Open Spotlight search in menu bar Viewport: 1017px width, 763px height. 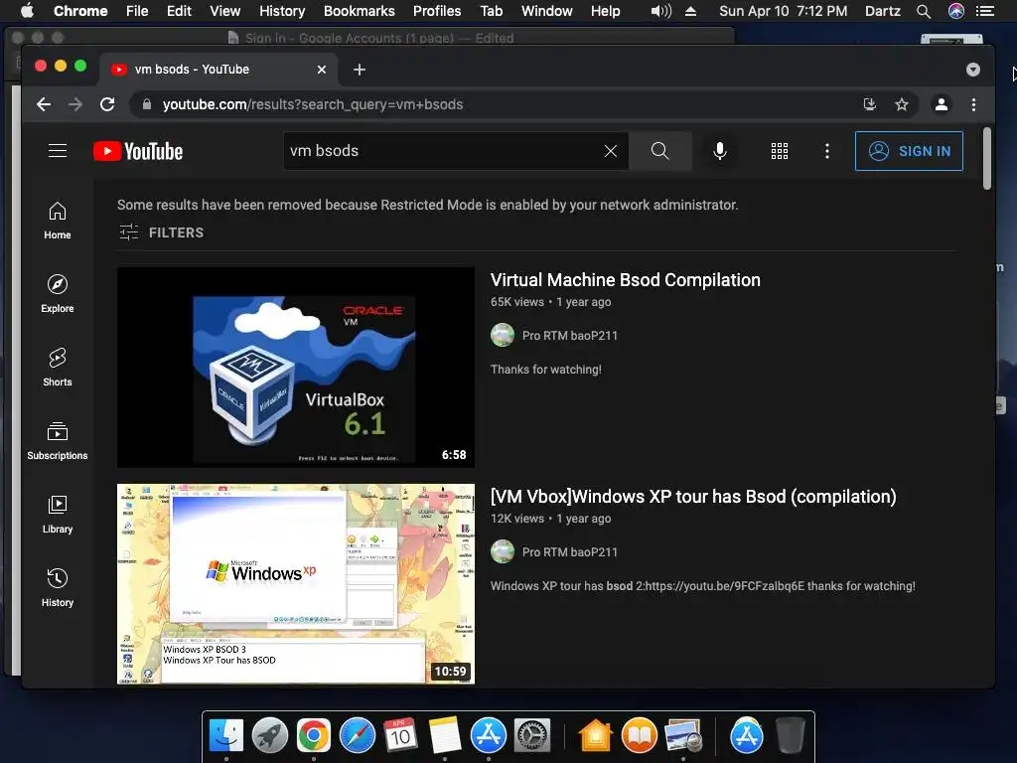(924, 11)
